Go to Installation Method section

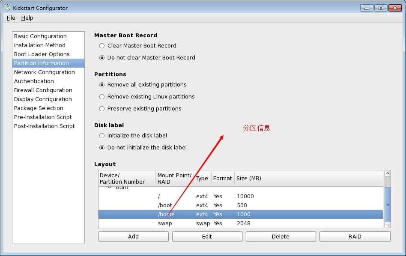(x=48, y=45)
